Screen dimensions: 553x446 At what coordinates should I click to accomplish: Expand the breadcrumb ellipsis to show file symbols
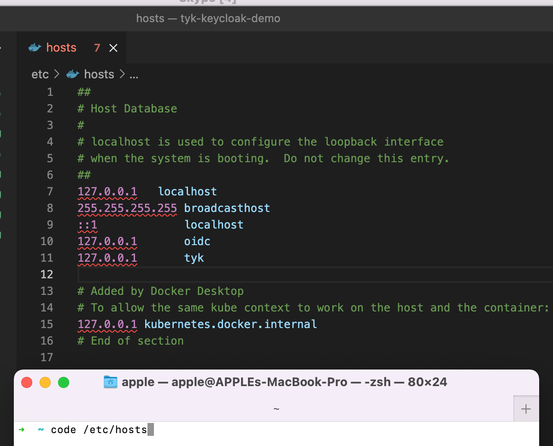(134, 74)
